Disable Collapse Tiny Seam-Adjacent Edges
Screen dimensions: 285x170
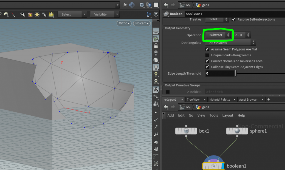[x=207, y=67]
